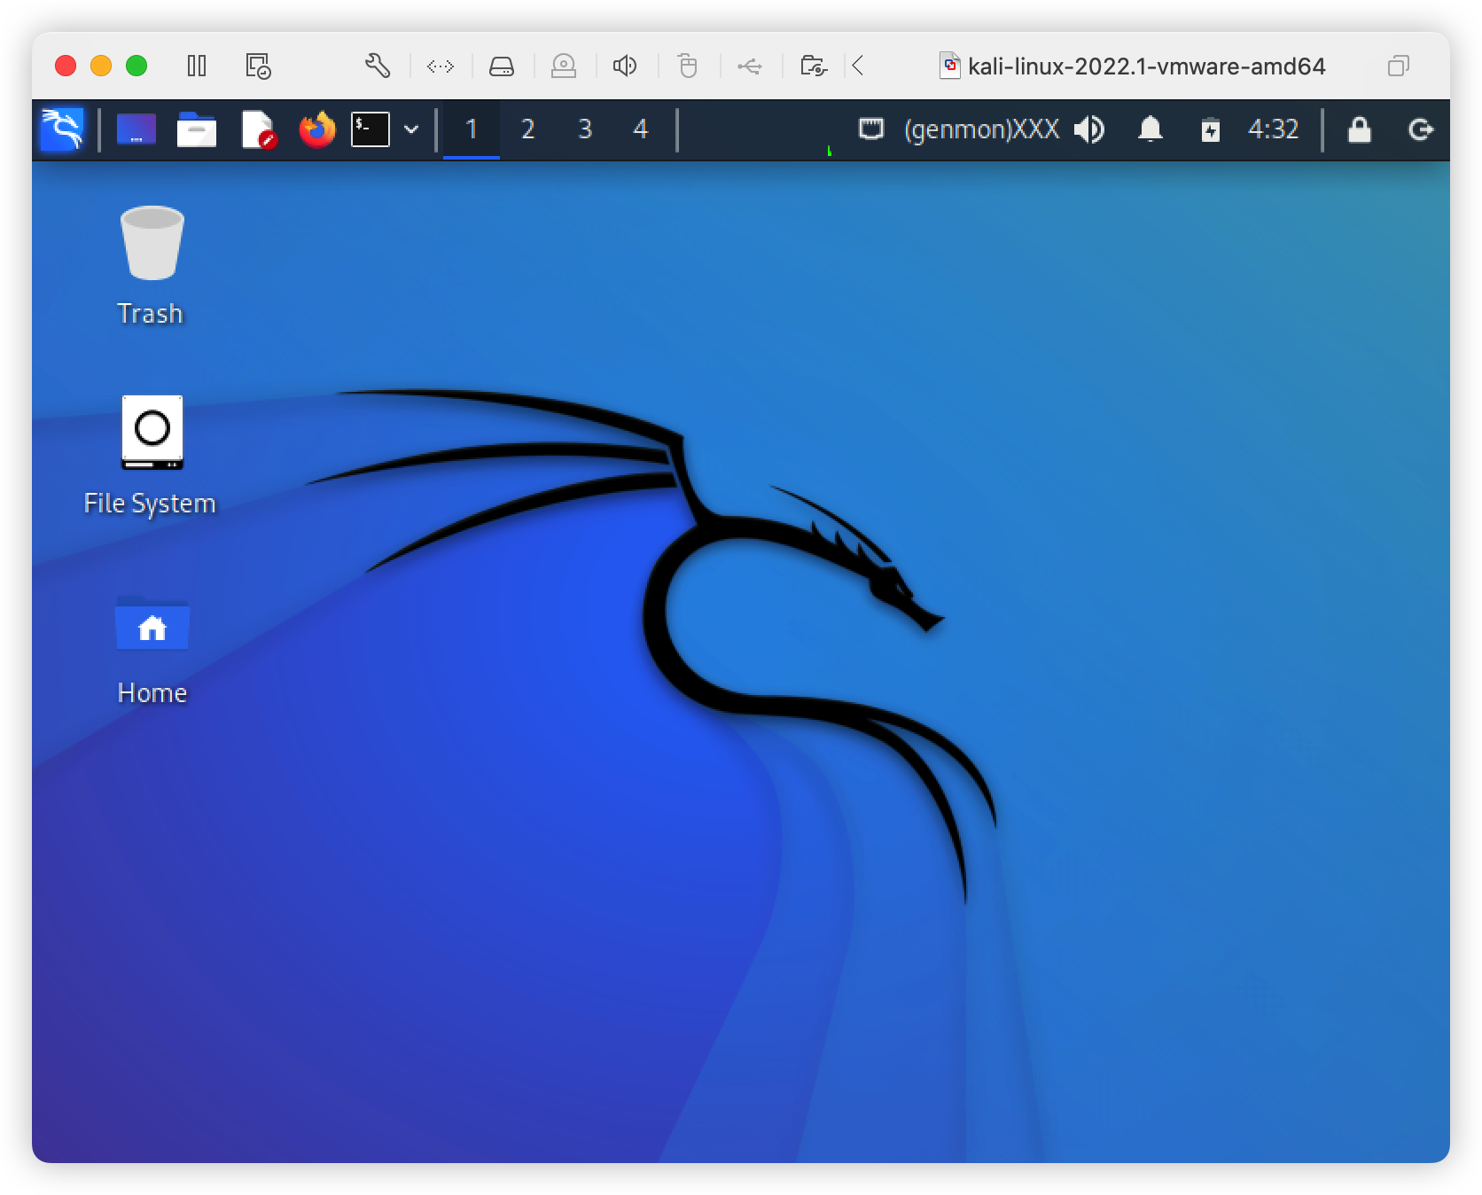Click the network connection panel icon

coord(872,129)
